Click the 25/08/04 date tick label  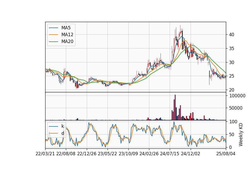tap(226, 154)
